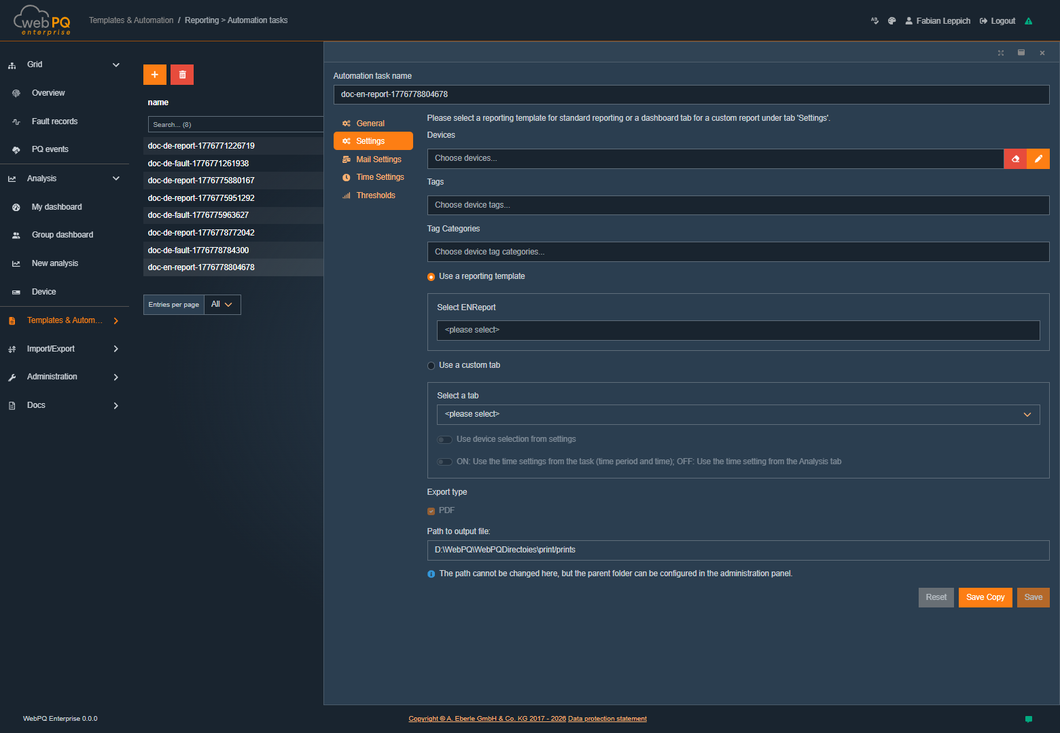Open the Thresholds tab
The width and height of the screenshot is (1060, 733).
point(374,195)
